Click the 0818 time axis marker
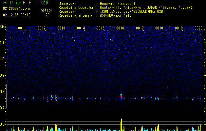 [159, 28]
